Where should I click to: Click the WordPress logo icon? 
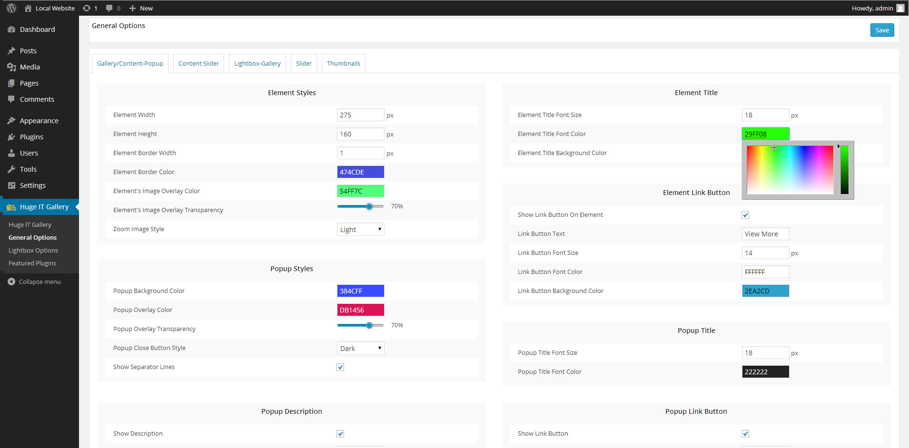[11, 8]
